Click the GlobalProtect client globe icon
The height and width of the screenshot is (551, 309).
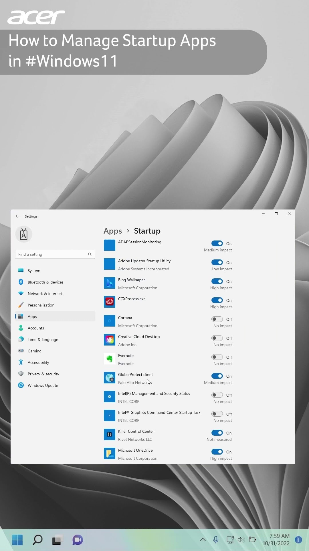tap(109, 378)
